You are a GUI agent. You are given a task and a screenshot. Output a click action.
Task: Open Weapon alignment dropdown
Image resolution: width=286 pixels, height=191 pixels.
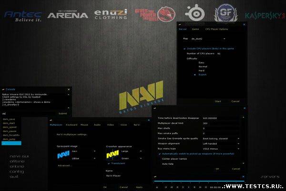point(221,144)
